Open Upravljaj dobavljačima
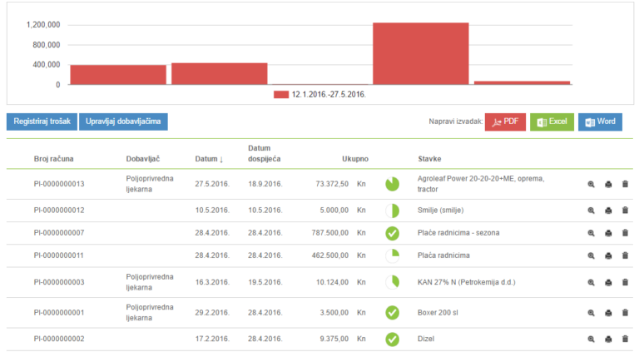The width and height of the screenshot is (639, 352). [x=123, y=121]
